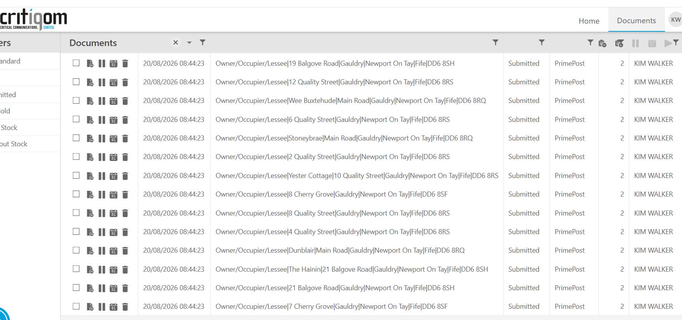The image size is (682, 320).
Task: Click 'PrimePost' in the Wee Buxtehude row
Action: (x=570, y=101)
